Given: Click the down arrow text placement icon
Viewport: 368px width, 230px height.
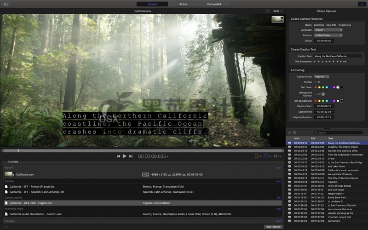Looking at the screenshot, I should [322, 62].
